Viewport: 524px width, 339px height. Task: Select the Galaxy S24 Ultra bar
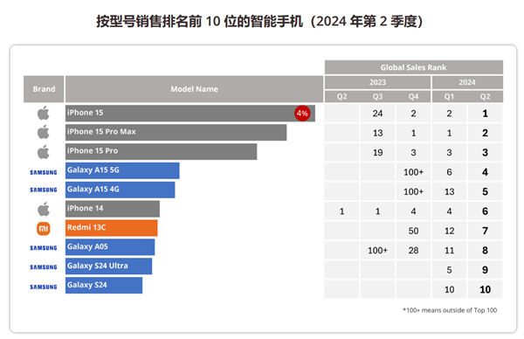point(108,266)
